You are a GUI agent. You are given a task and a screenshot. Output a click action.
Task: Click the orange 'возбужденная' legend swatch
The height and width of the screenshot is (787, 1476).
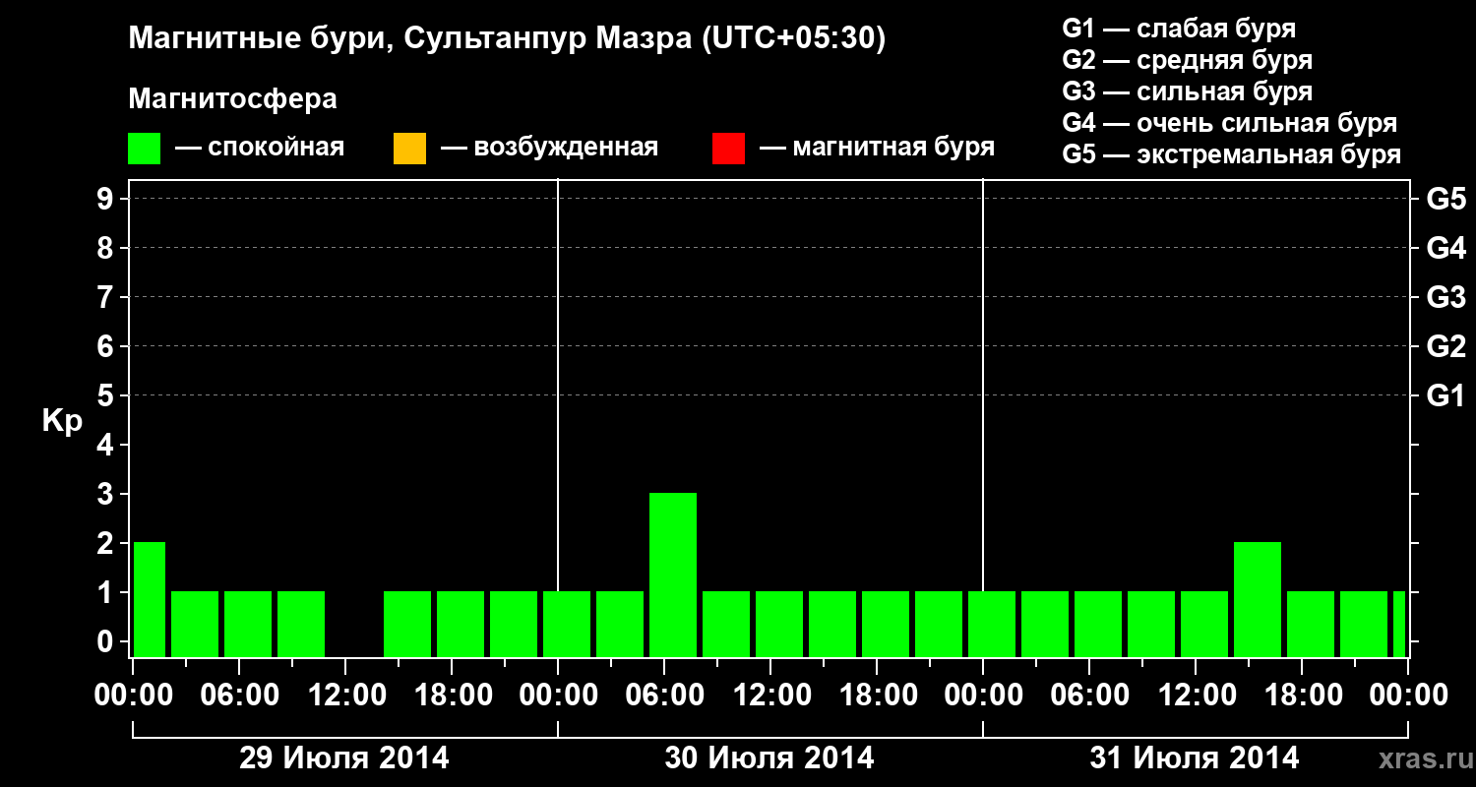point(409,149)
